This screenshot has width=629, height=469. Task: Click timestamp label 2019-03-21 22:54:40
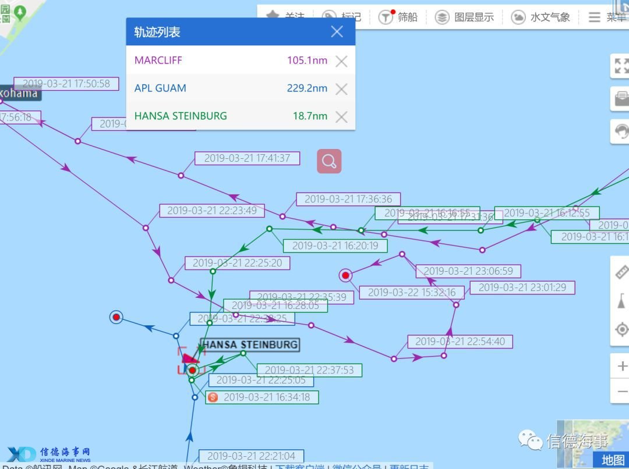pos(460,342)
